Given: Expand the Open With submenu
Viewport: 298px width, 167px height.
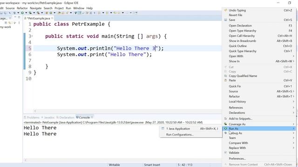Looking at the screenshot, I should [x=258, y=56].
